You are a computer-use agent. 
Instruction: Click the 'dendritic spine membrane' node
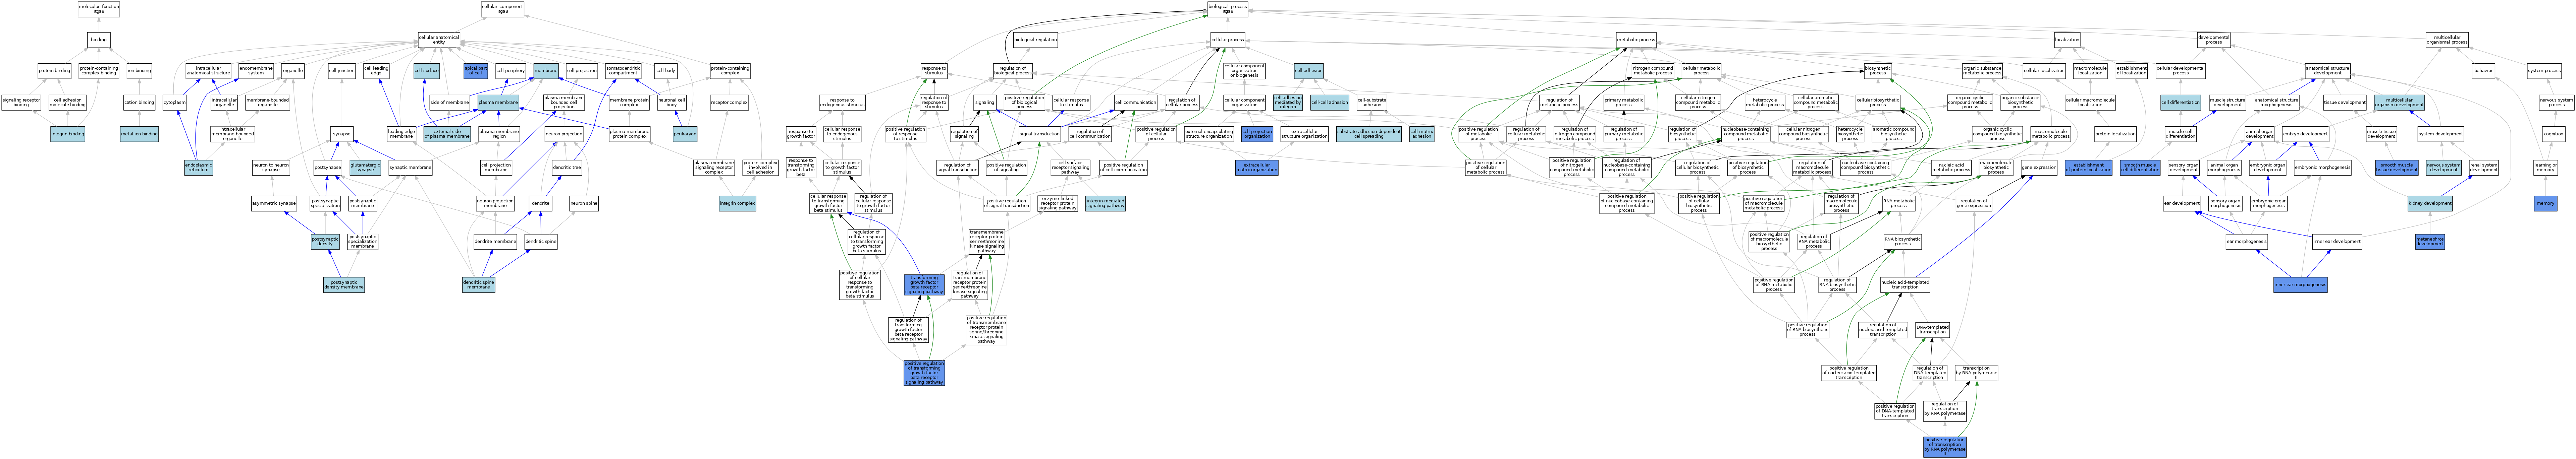pyautogui.click(x=479, y=284)
